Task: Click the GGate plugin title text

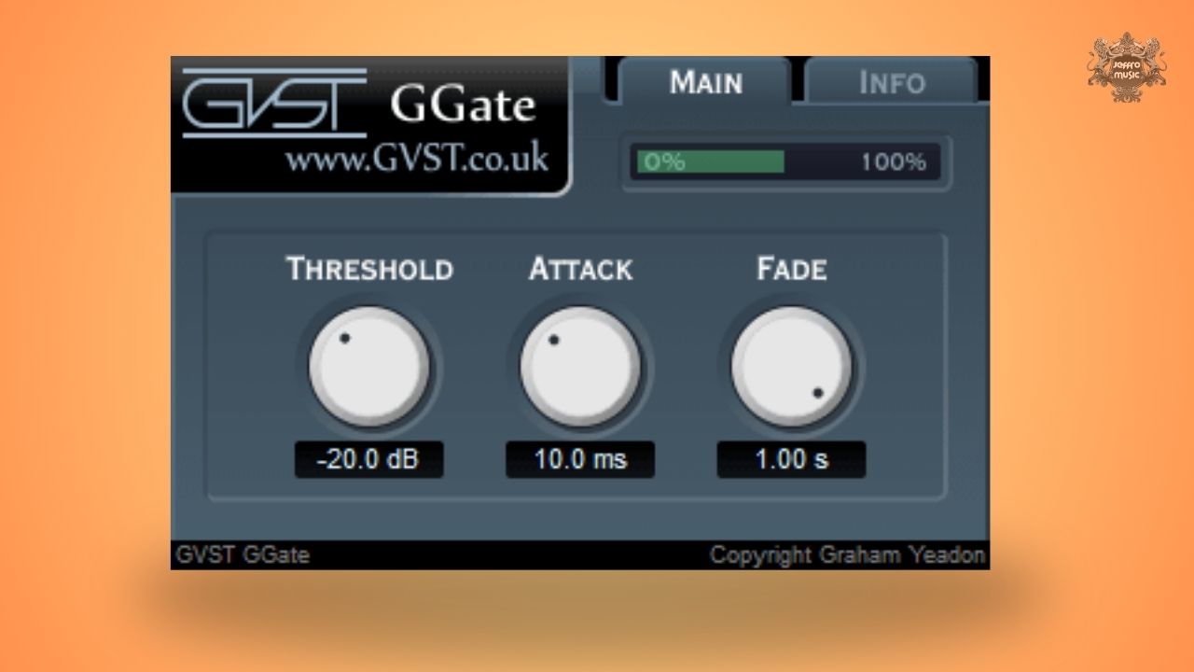Action: pos(463,105)
